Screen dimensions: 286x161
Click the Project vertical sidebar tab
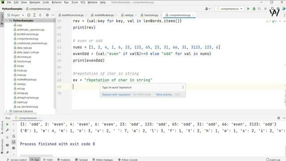point(2,19)
